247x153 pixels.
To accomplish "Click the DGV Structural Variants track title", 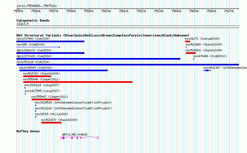I will click(x=103, y=35).
